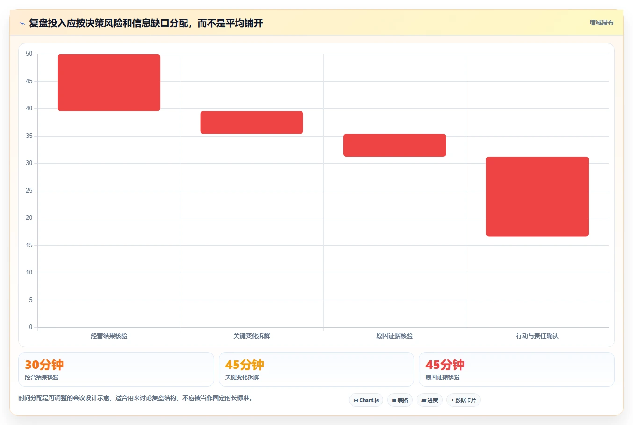Click 原因证据核验 caption in the data card
Image resolution: width=633 pixels, height=425 pixels.
click(442, 377)
